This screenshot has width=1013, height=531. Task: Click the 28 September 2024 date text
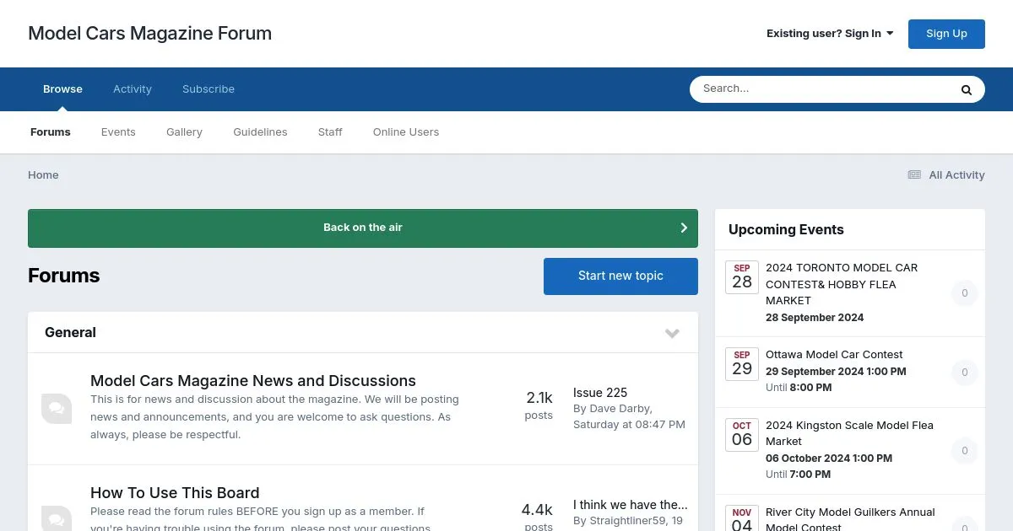click(x=815, y=318)
